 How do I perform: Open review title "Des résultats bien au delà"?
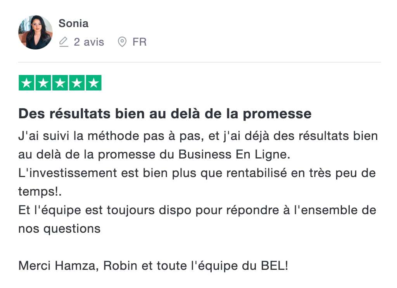pyautogui.click(x=165, y=114)
